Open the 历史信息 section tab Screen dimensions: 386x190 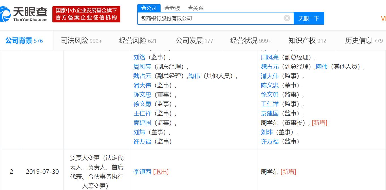tap(364, 41)
